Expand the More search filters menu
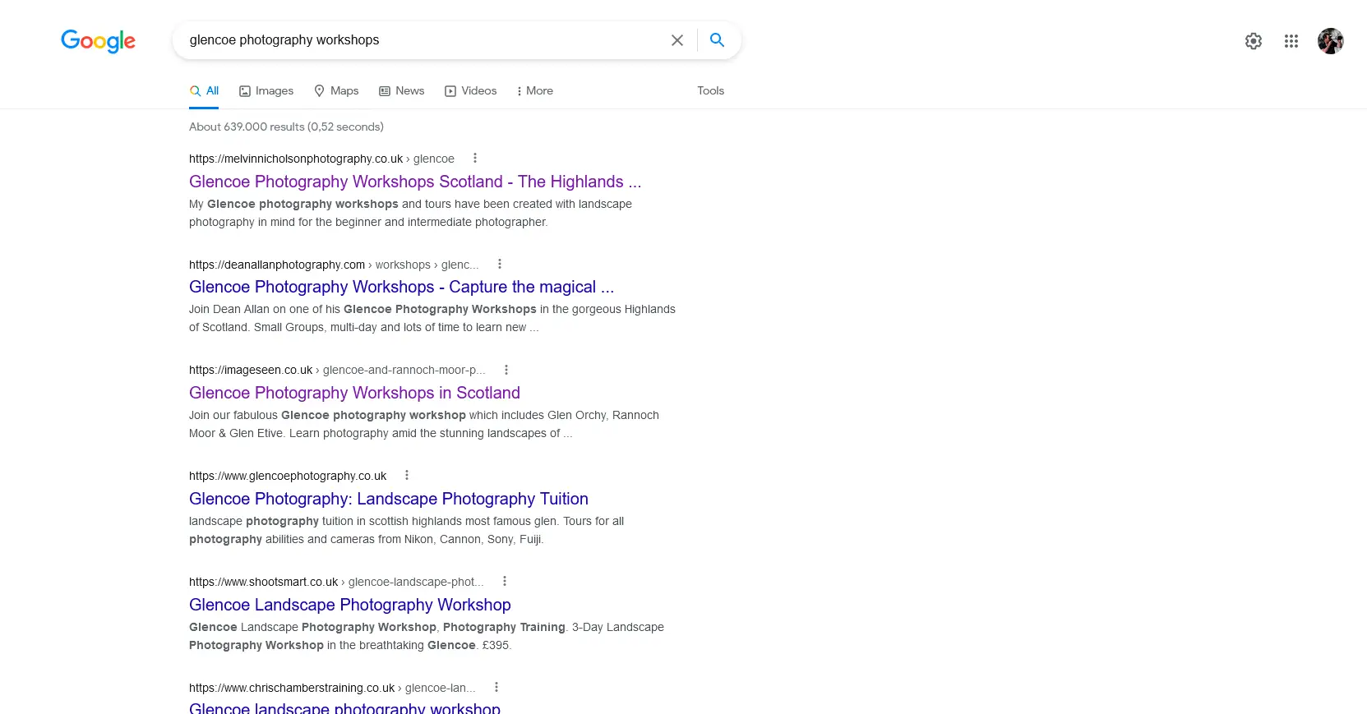The width and height of the screenshot is (1367, 714). (x=534, y=91)
